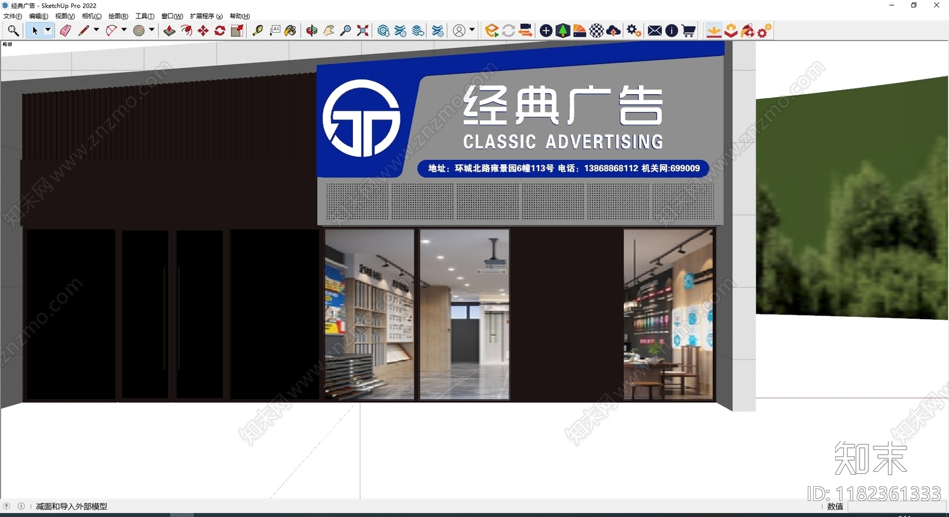Open the 视图(V) menu
This screenshot has width=949, height=517.
point(65,16)
